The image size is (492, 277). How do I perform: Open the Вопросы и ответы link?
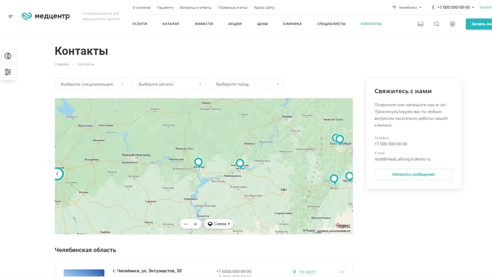coord(196,7)
